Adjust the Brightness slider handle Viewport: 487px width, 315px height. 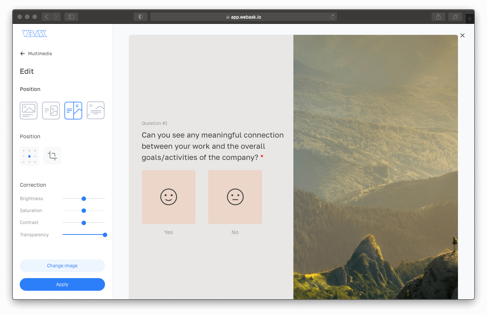tap(84, 199)
